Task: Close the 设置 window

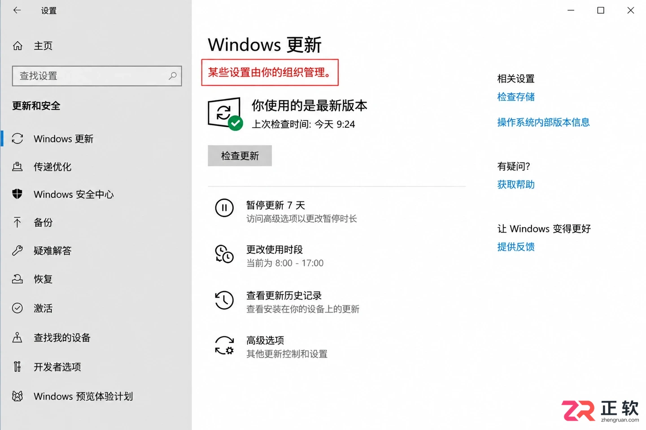Action: pos(631,10)
